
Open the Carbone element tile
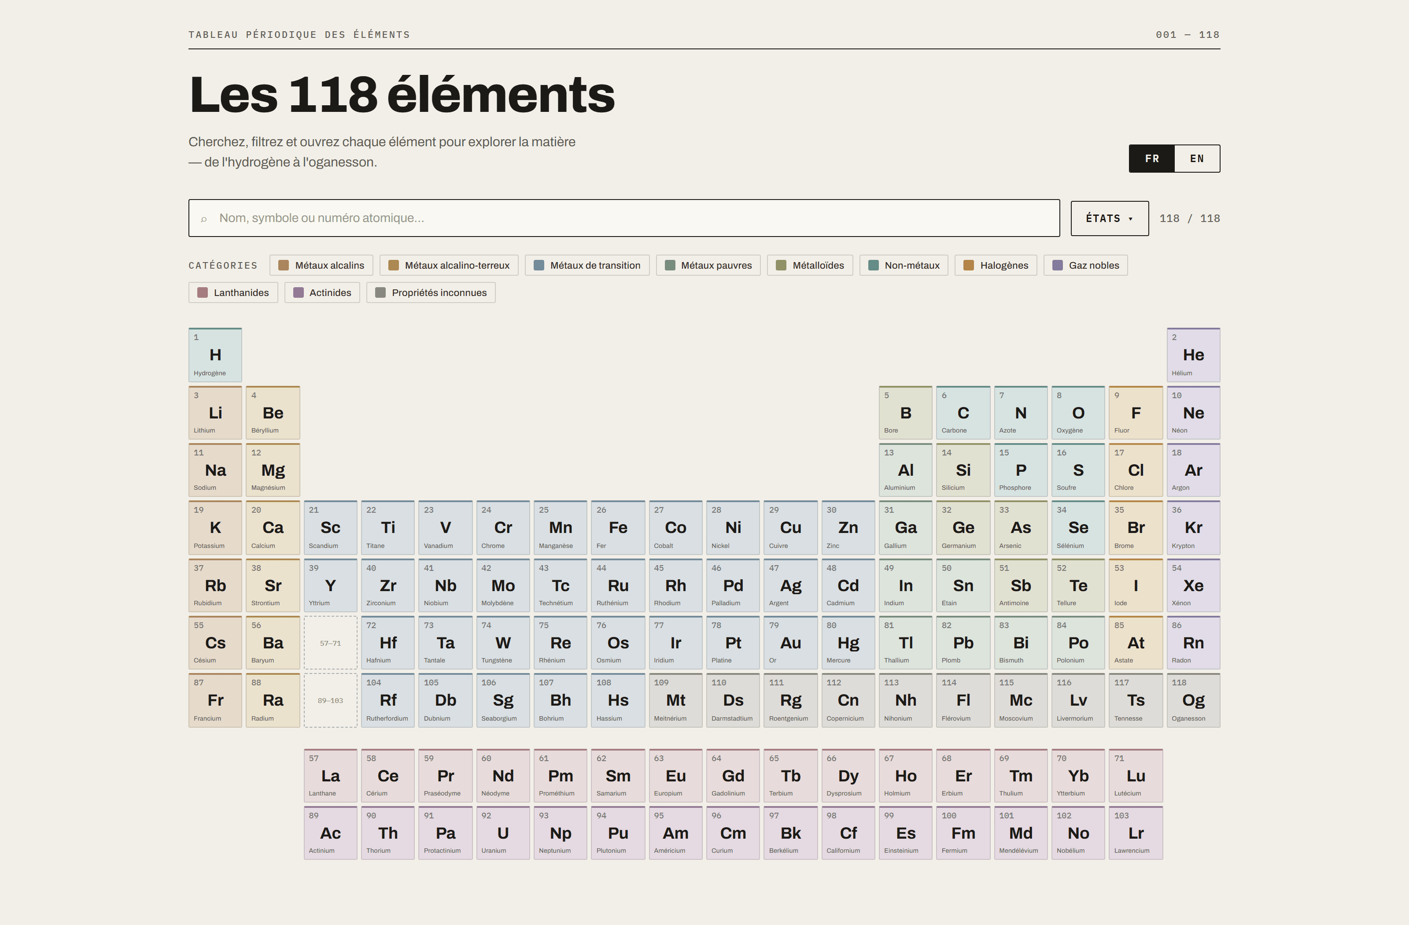point(963,413)
